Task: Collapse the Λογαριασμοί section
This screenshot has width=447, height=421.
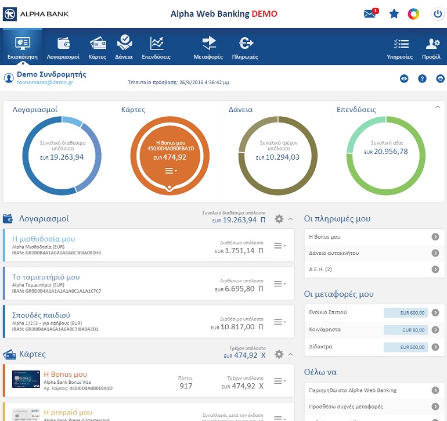Action: point(291,219)
